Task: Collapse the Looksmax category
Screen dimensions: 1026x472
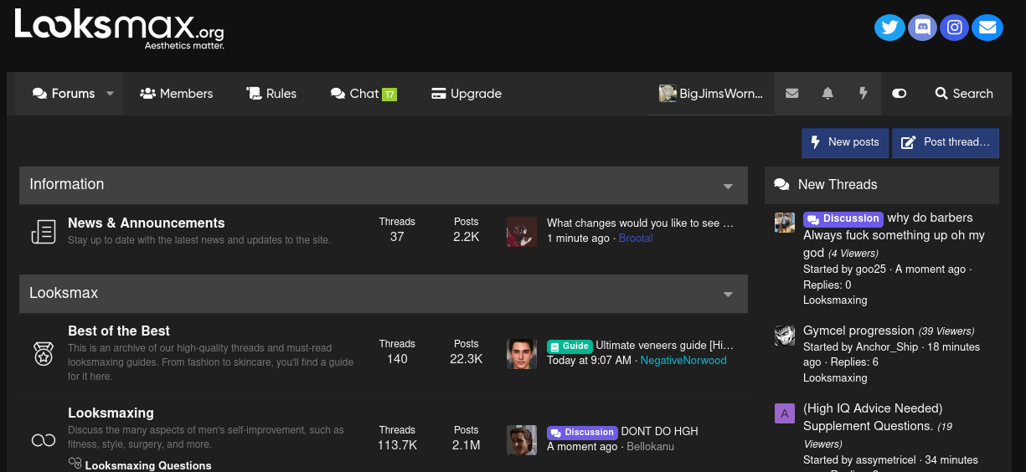Action: pyautogui.click(x=728, y=295)
